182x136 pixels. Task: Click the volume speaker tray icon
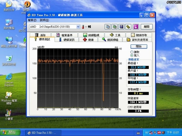(x=163, y=133)
